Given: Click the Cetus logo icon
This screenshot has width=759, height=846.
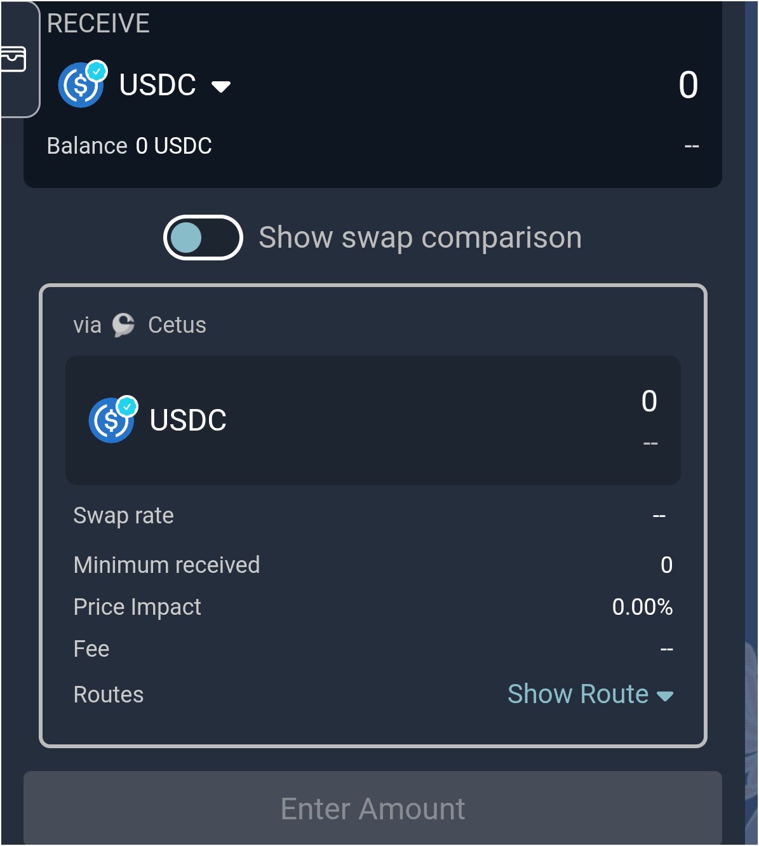Looking at the screenshot, I should [123, 325].
